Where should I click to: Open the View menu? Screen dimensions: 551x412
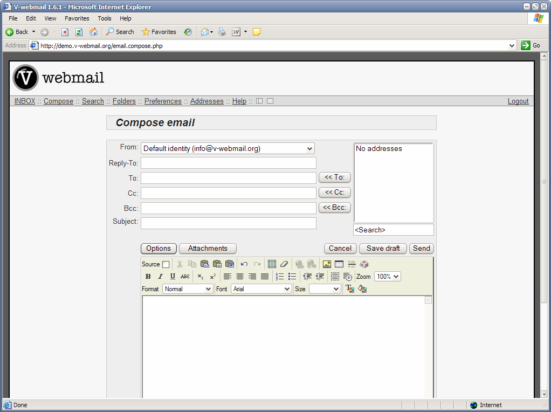click(50, 18)
